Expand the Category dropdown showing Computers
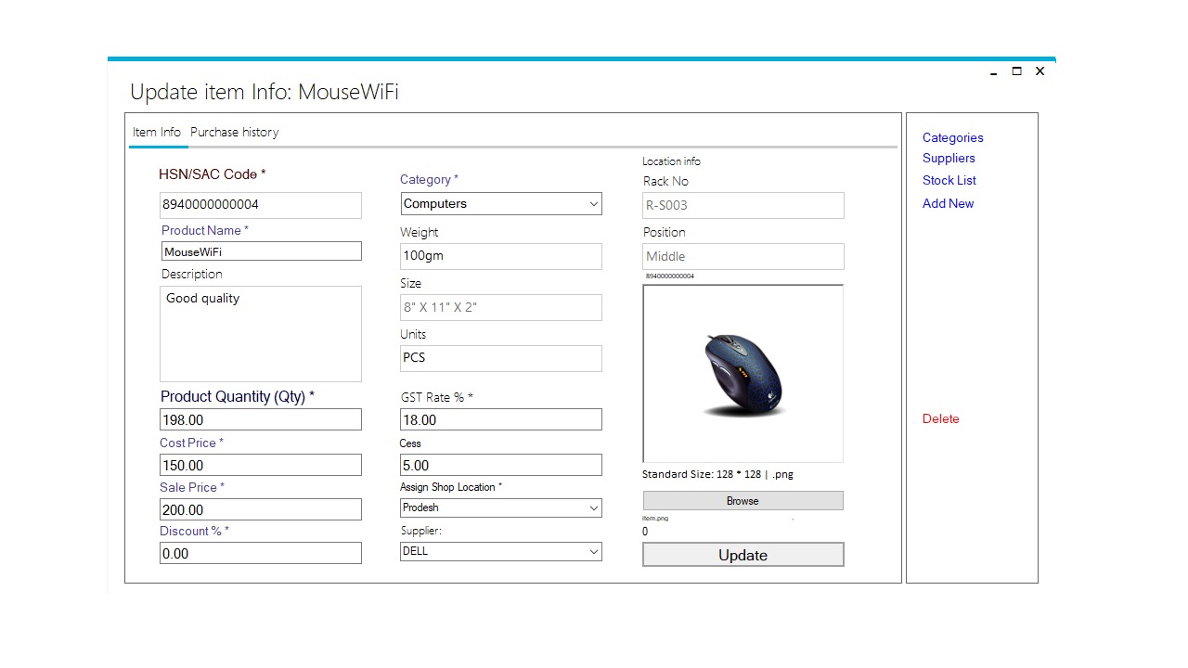 pyautogui.click(x=502, y=204)
